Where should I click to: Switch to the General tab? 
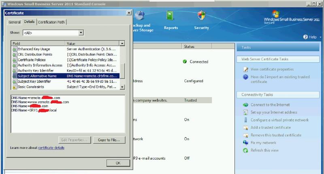[x=15, y=22]
